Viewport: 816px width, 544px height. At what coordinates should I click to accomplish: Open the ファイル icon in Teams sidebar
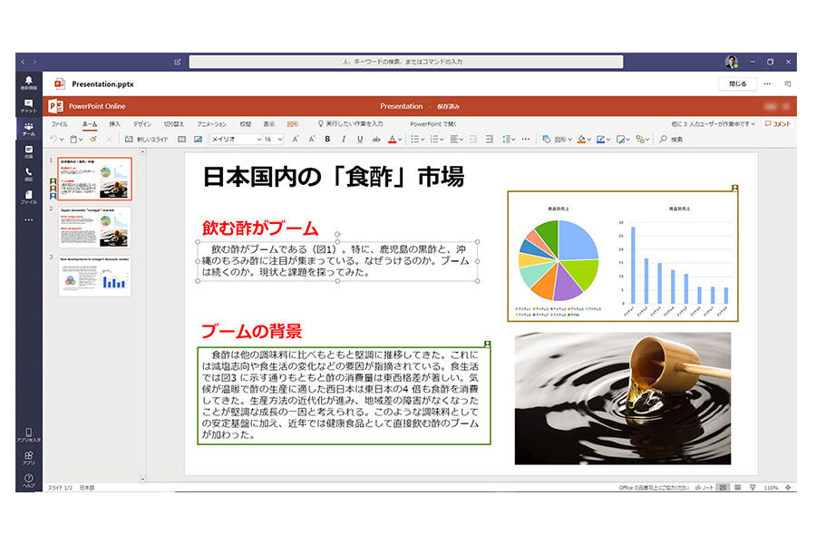29,195
